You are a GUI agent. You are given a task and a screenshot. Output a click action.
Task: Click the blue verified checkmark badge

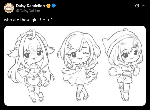(54, 6)
